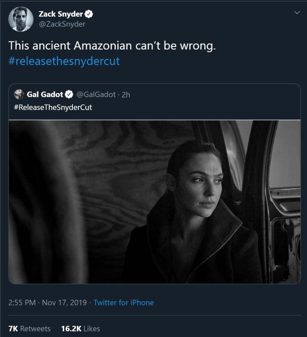Image resolution: width=307 pixels, height=337 pixels.
Task: Click the 2:55 PM · Nov 17, 2019 timestamp
Action: (48, 302)
